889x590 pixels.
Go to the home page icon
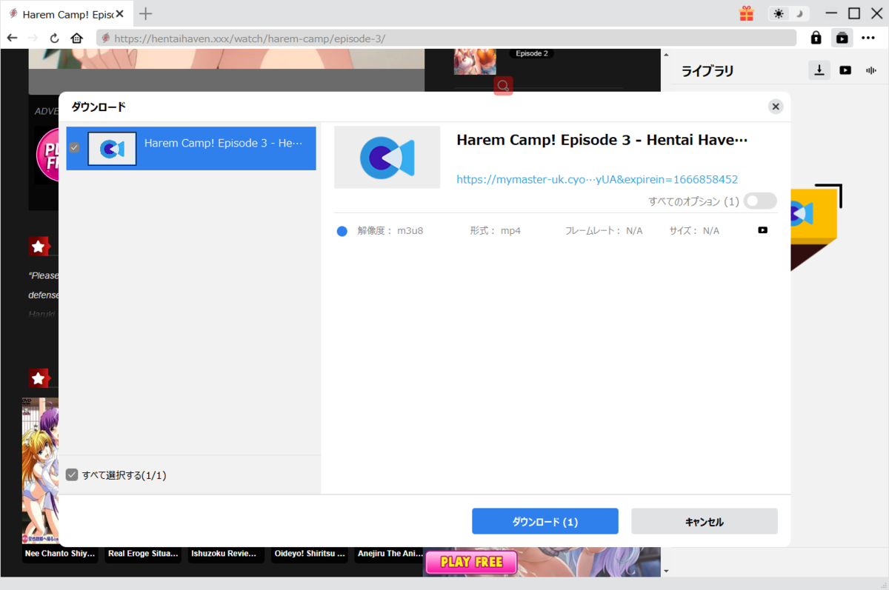coord(76,38)
